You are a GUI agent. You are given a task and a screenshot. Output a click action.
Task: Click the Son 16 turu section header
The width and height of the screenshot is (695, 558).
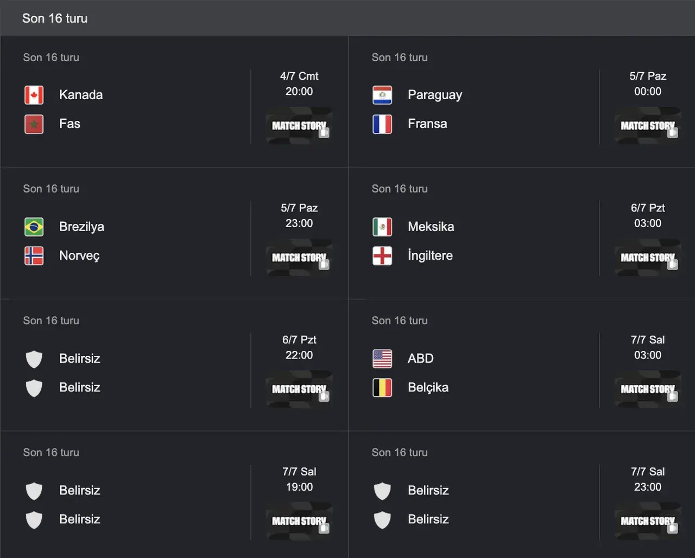55,18
